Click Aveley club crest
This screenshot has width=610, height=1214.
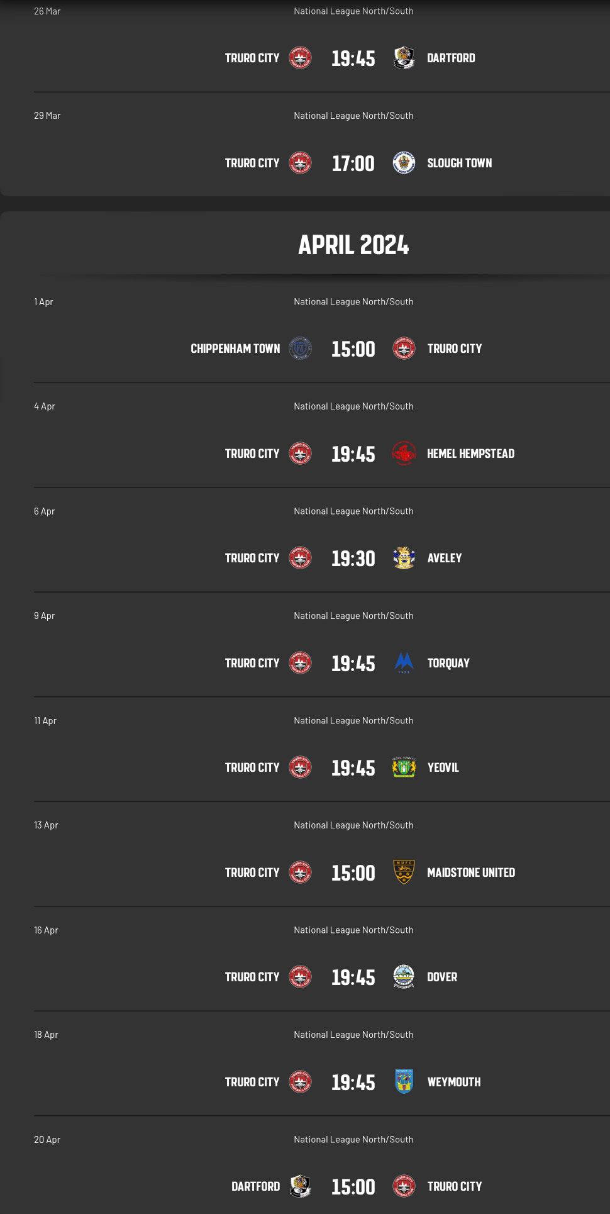tap(404, 558)
